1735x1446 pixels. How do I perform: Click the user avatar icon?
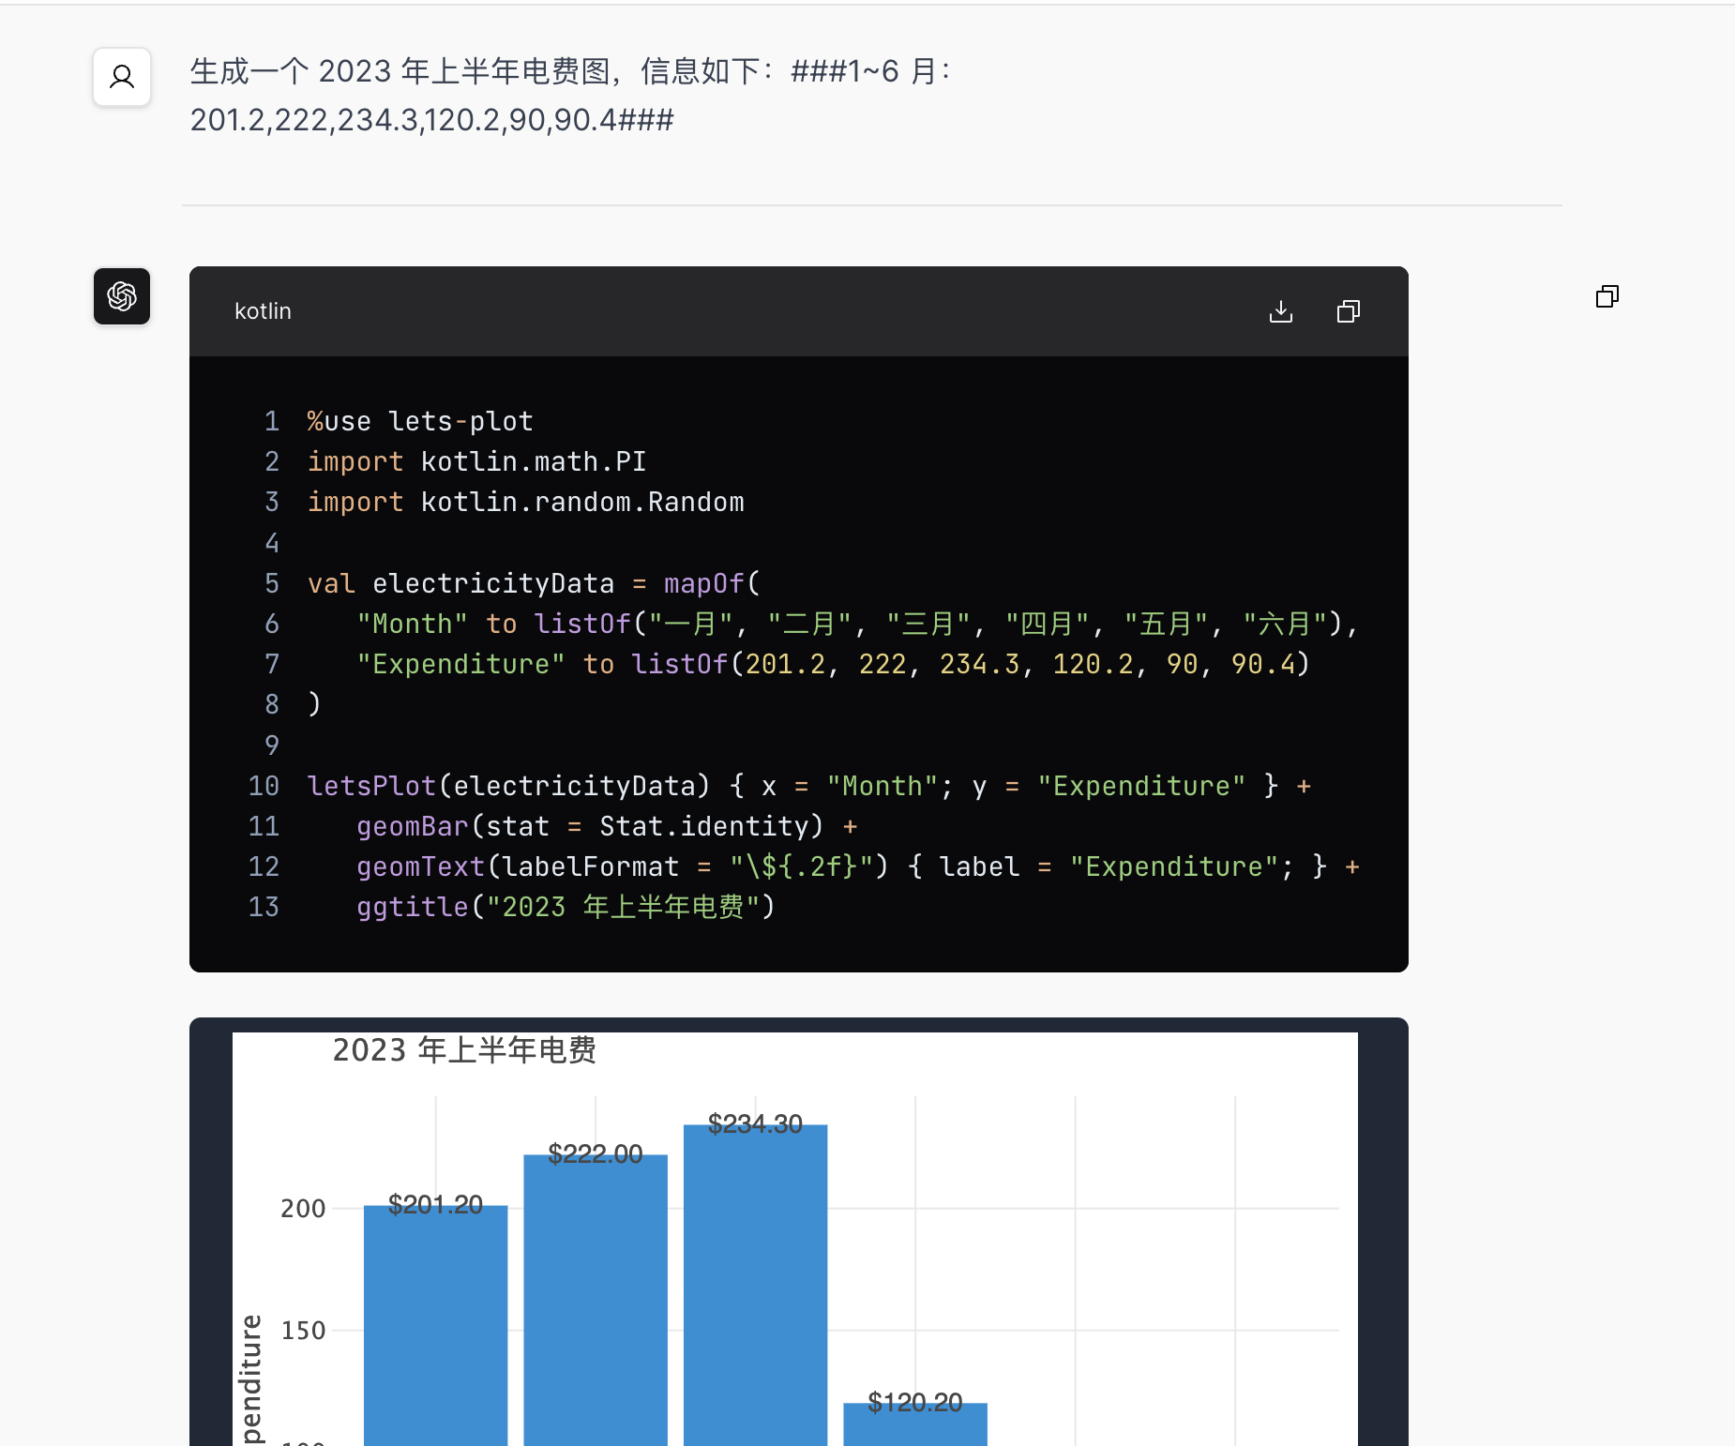(122, 77)
